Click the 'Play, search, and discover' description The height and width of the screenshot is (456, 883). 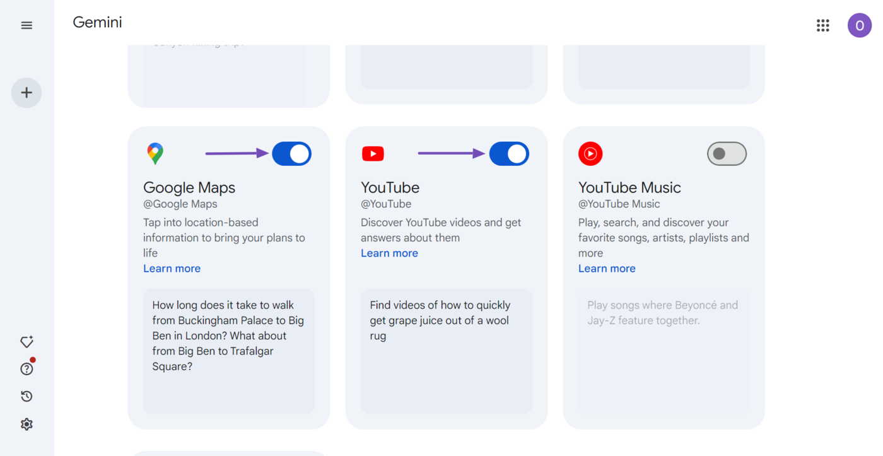pos(664,238)
